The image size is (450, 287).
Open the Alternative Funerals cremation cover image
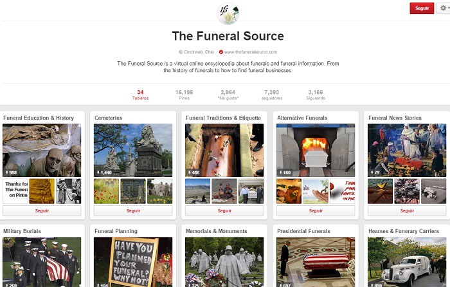click(316, 150)
